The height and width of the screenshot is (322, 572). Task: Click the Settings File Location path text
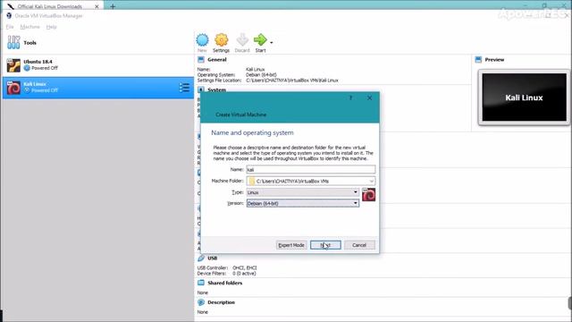292,80
